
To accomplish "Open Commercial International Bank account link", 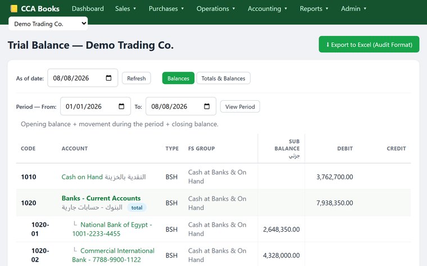I will tap(113, 255).
